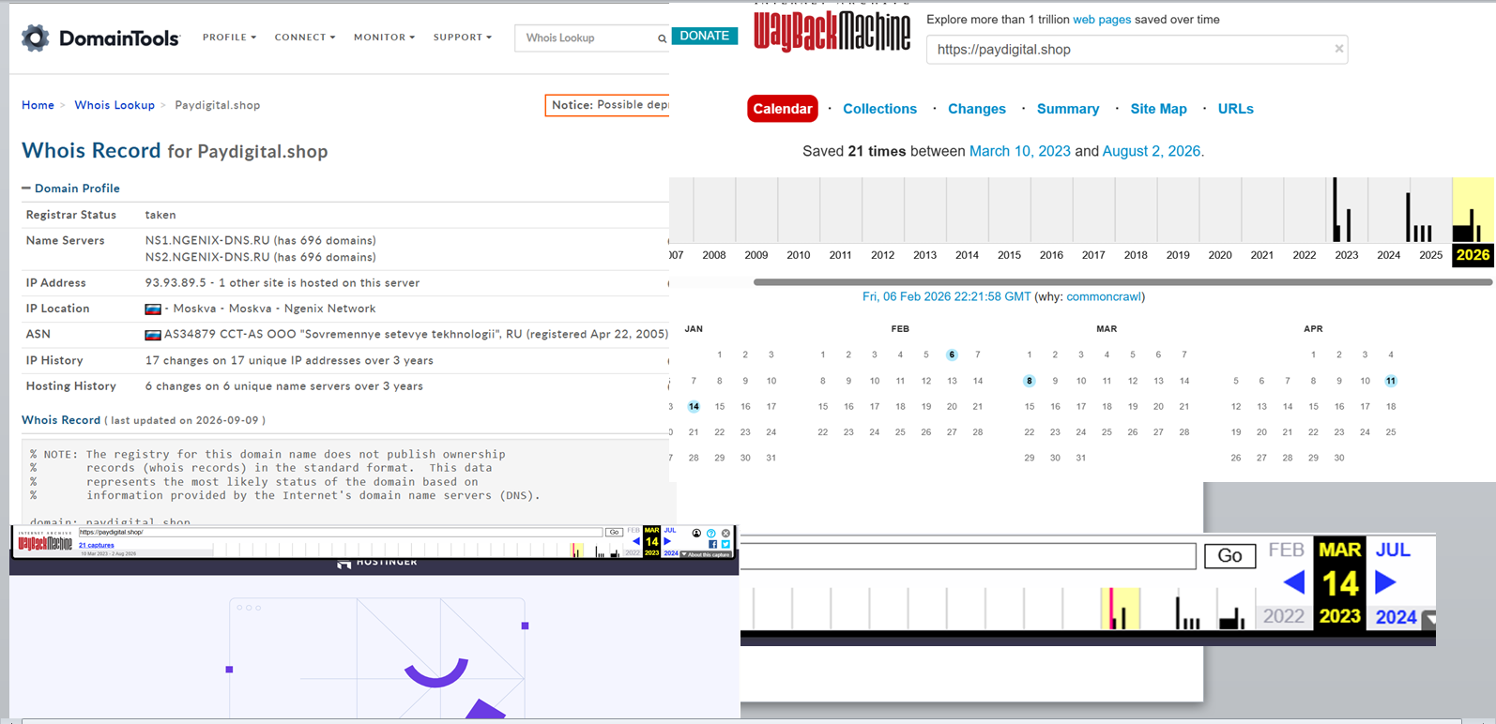Click the horizontal scrollbar under the year timeline
This screenshot has height=724, width=1496.
coord(1122,281)
